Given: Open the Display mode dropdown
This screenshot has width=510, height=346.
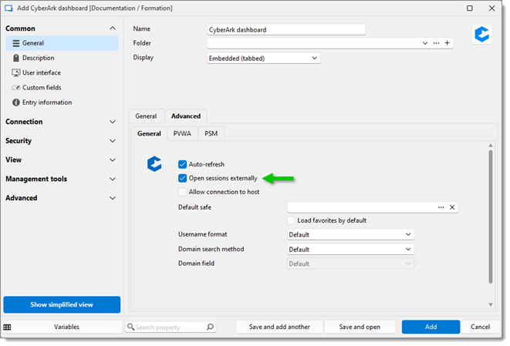Looking at the screenshot, I should click(263, 58).
